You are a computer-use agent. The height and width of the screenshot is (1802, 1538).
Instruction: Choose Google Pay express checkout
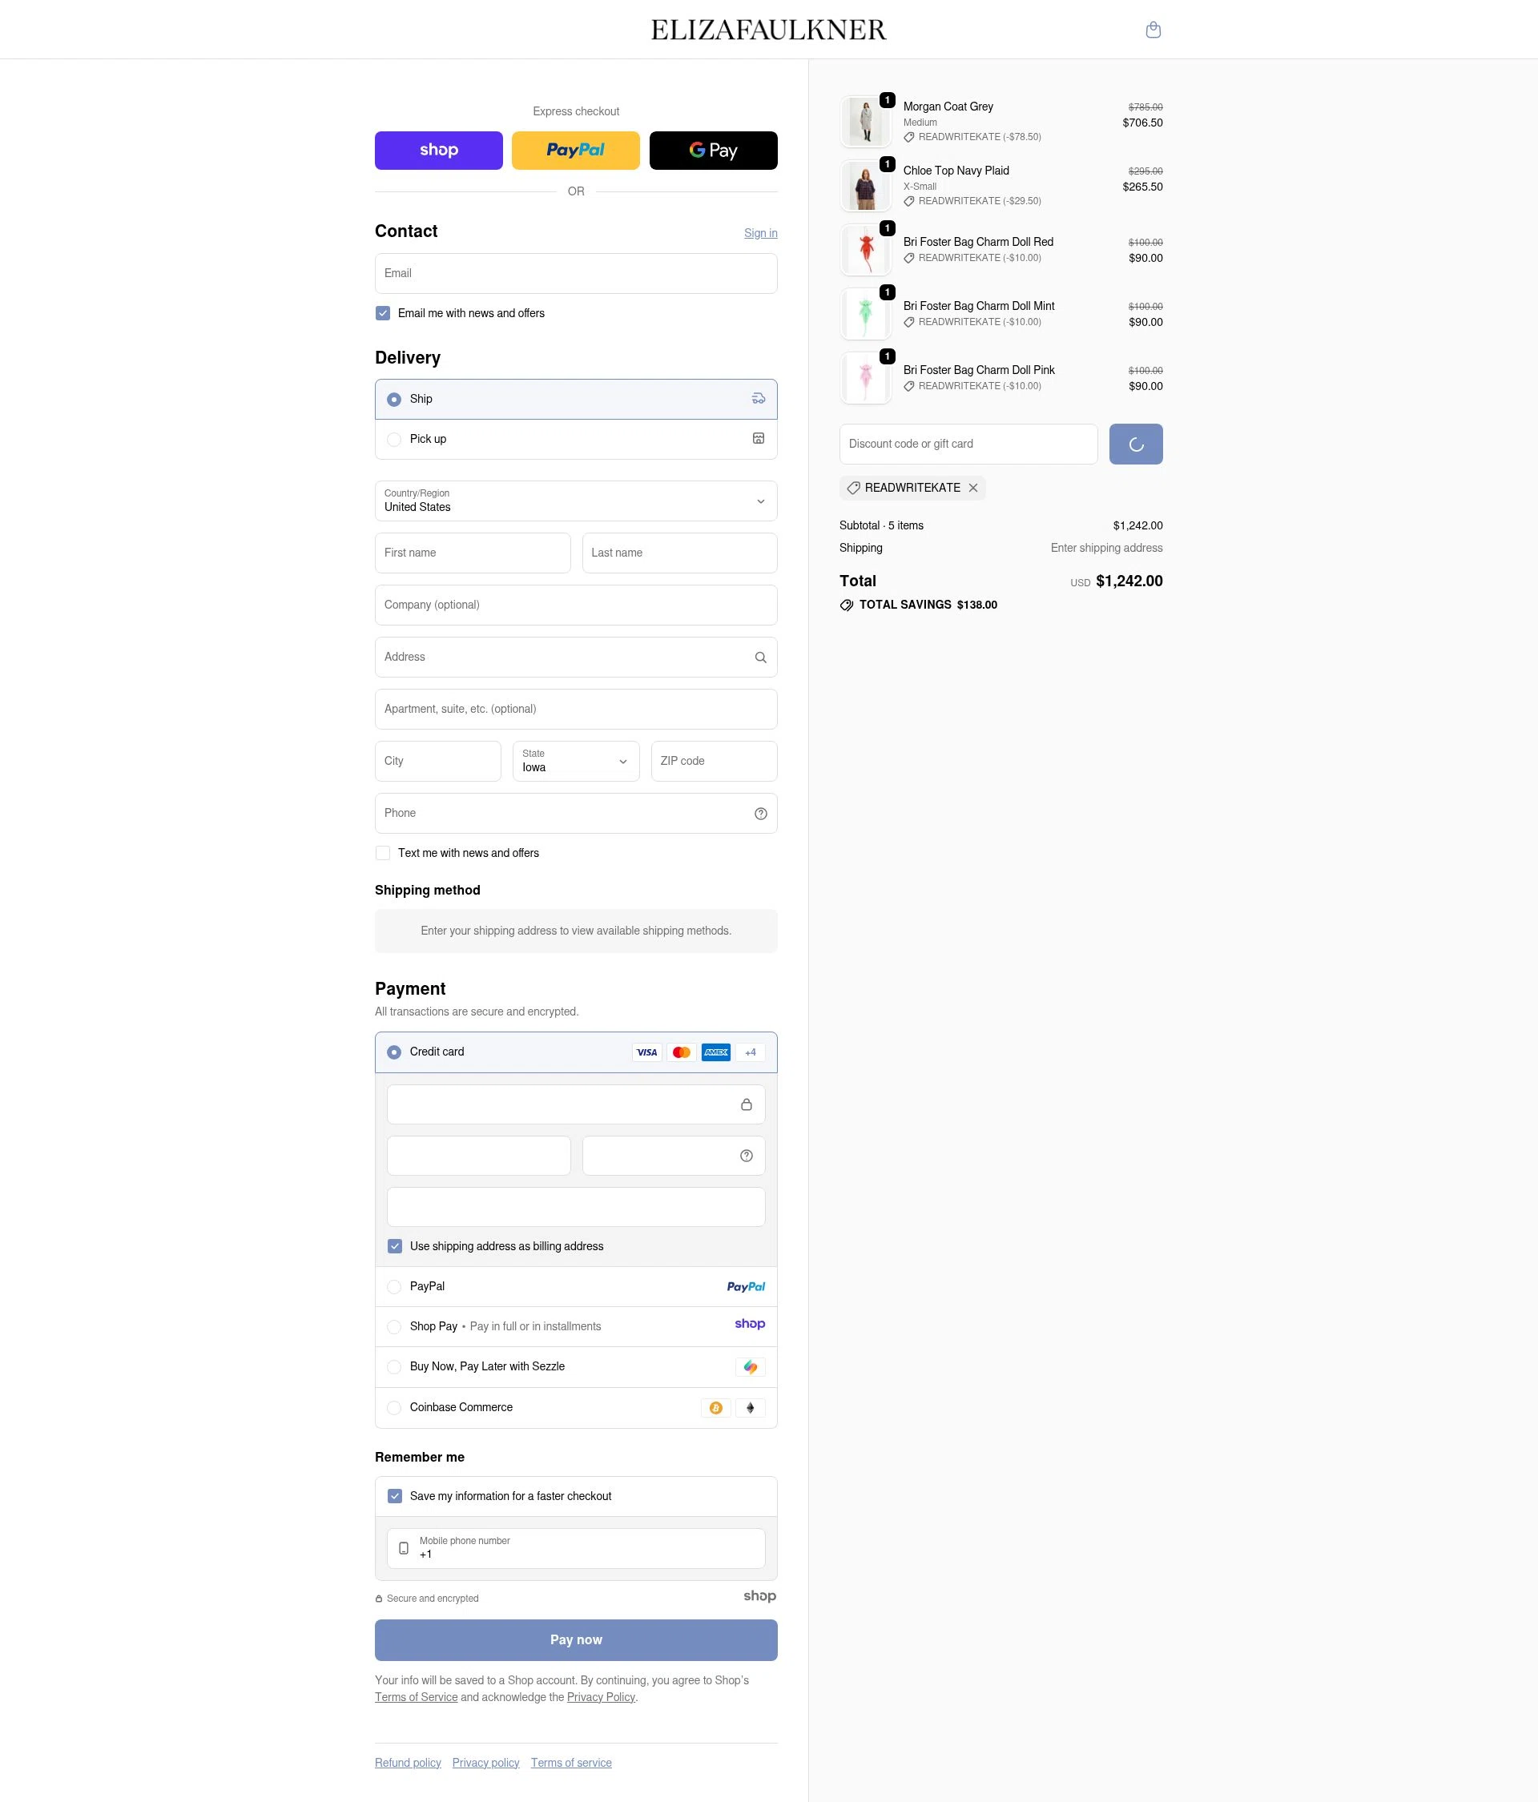(x=712, y=150)
